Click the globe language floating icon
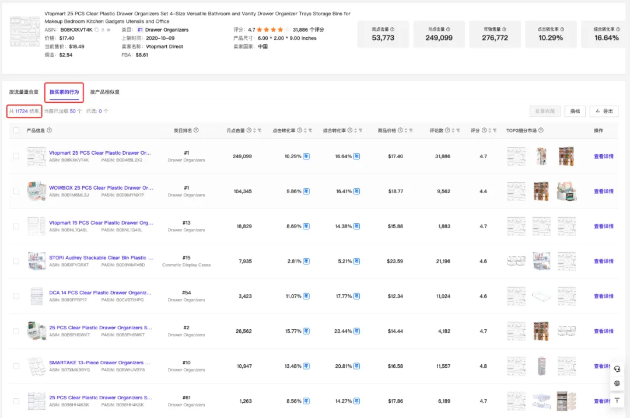The image size is (630, 418). click(617, 384)
